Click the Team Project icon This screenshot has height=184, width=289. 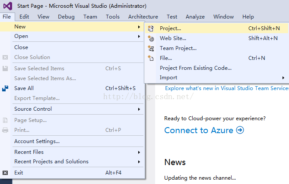[151, 48]
